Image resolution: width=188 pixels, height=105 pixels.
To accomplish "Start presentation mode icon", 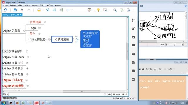I will coord(89,10).
